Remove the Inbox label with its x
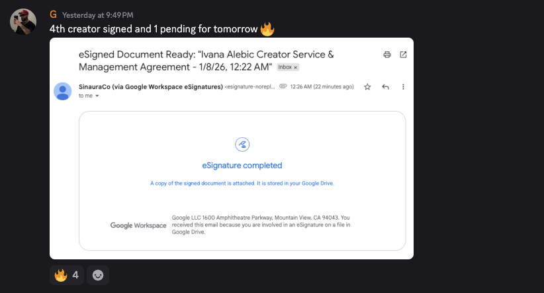 296,67
